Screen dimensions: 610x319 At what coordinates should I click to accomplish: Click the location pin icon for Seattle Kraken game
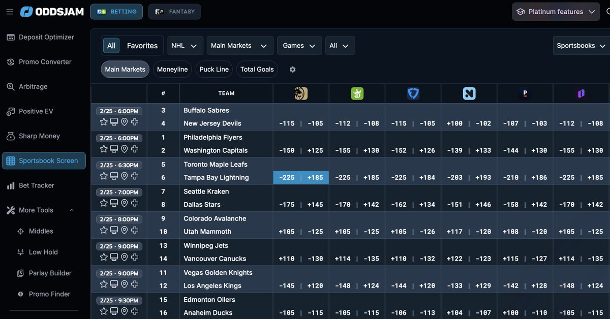[x=124, y=204]
